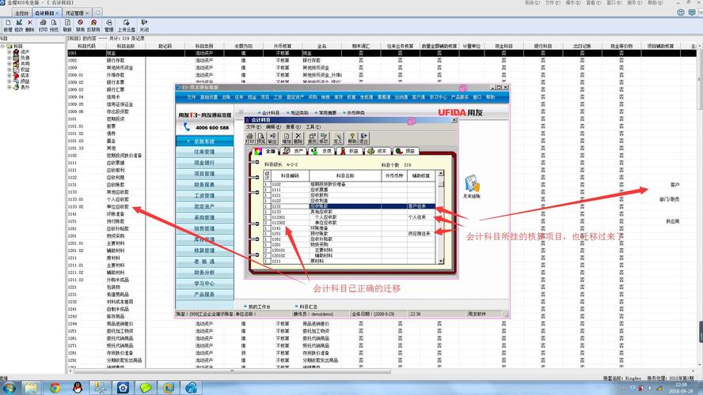Click down arrow of T3 科目 list scrollbar
The image size is (703, 395).
pyautogui.click(x=441, y=261)
